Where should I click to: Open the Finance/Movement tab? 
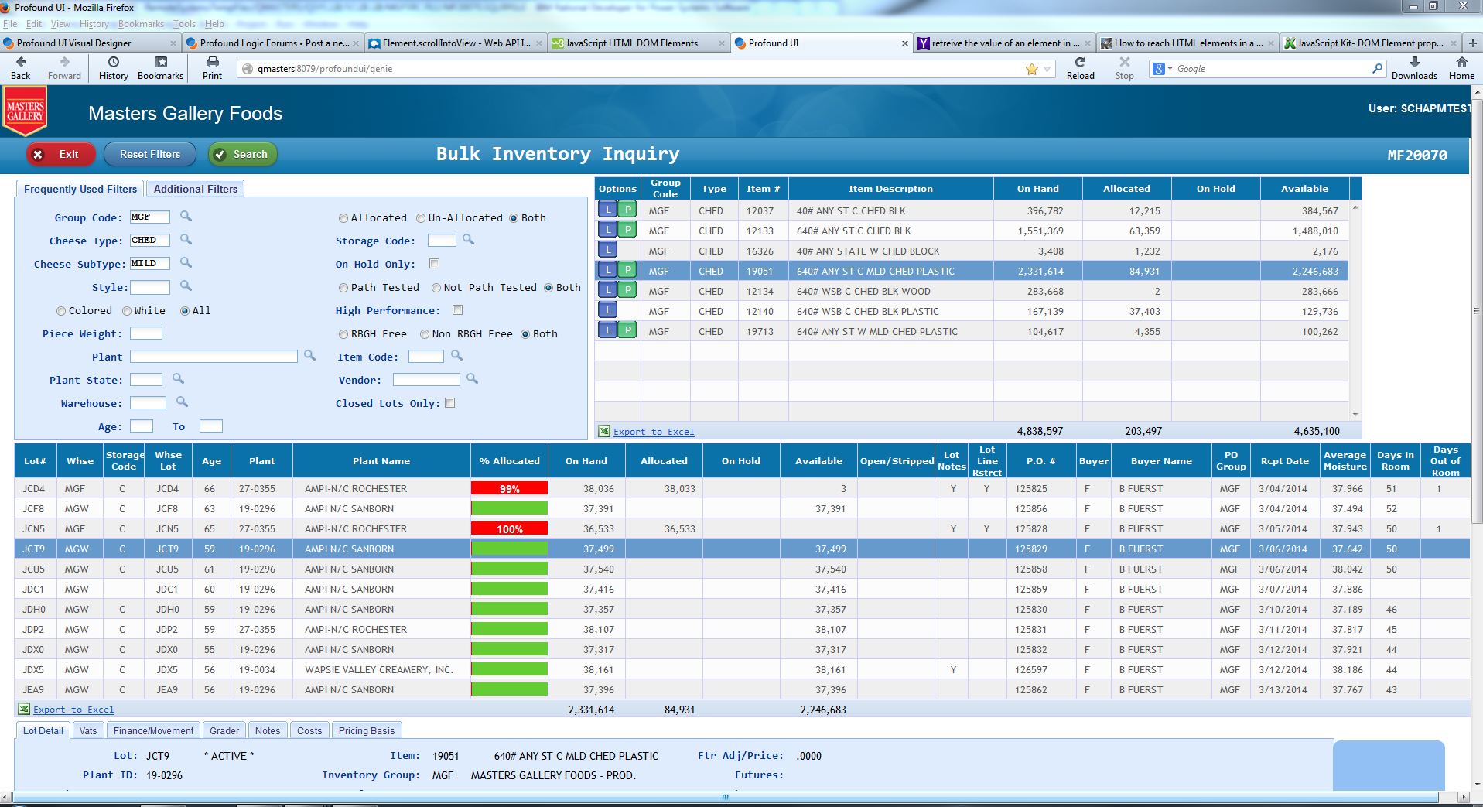click(153, 730)
